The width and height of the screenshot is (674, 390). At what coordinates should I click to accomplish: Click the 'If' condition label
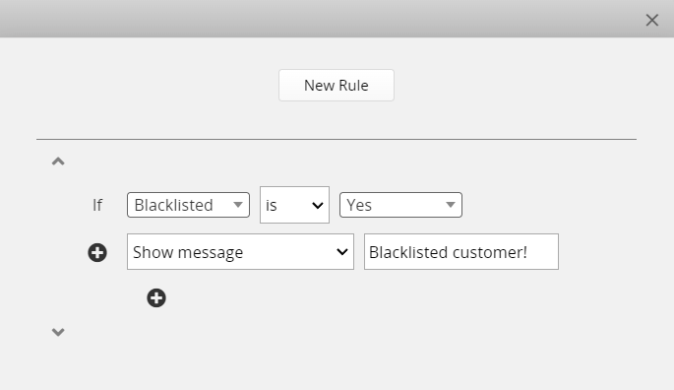(97, 205)
